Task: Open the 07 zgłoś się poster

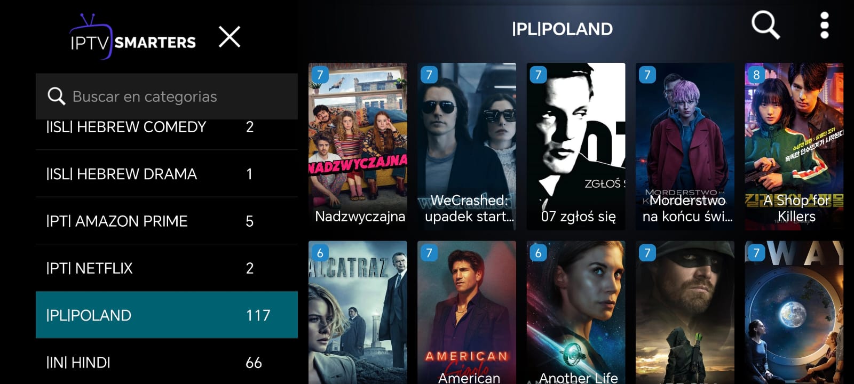Action: pyautogui.click(x=576, y=147)
